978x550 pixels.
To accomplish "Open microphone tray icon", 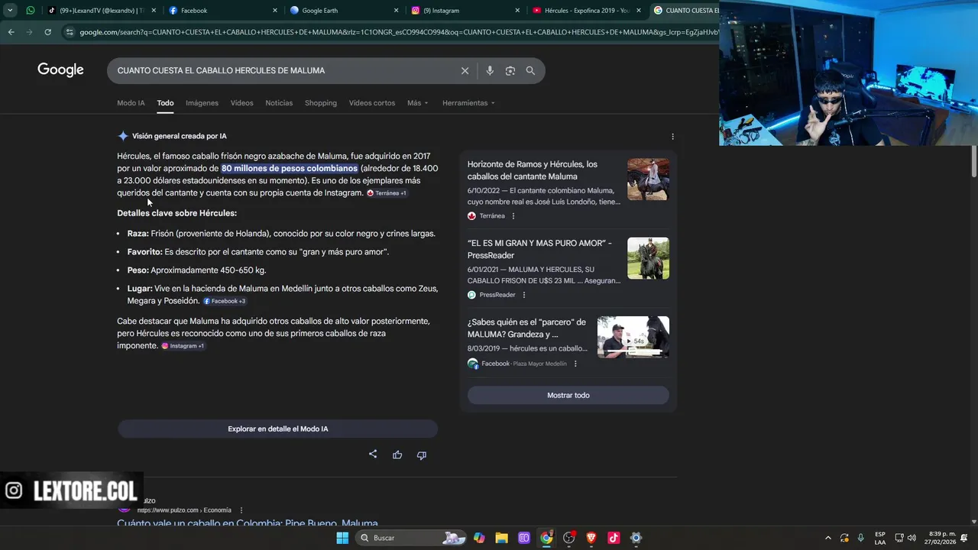I will [860, 538].
